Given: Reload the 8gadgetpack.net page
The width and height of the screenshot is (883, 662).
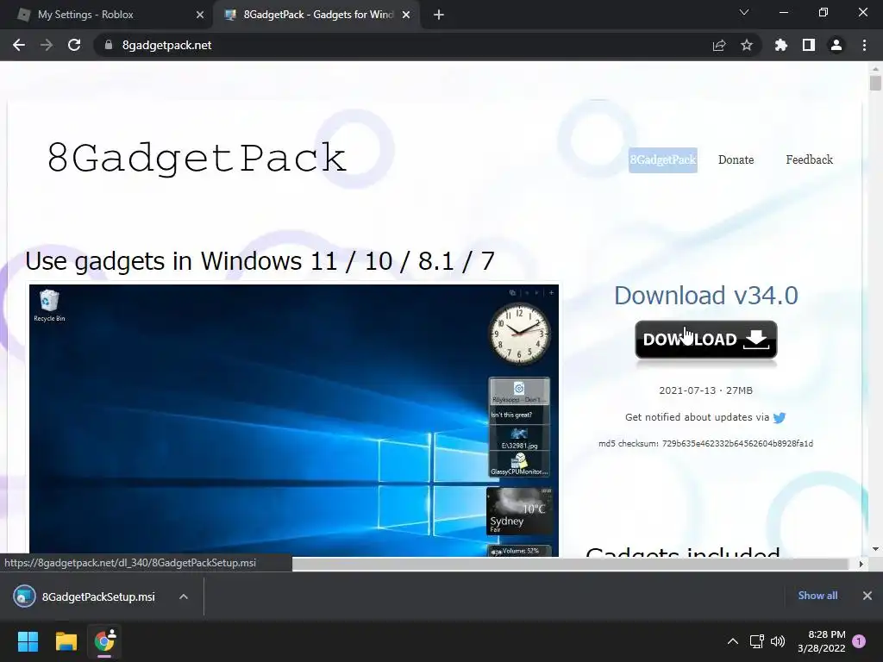Looking at the screenshot, I should 74,45.
